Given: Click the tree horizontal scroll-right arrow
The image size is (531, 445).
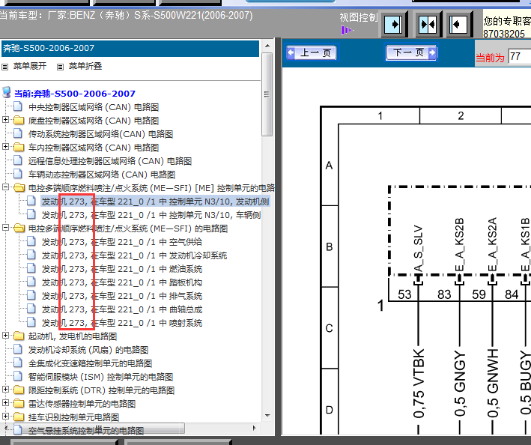Looking at the screenshot, I should tap(255, 428).
